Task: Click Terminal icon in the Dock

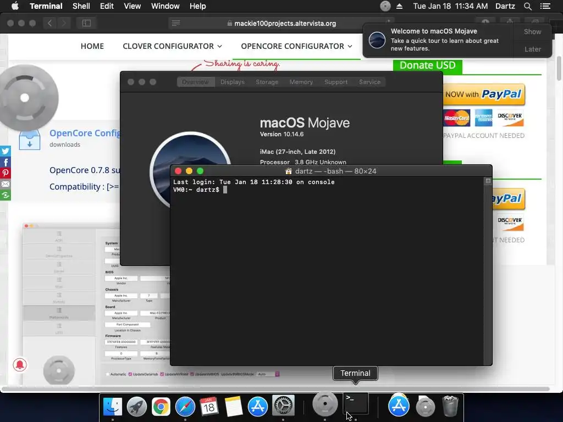Action: [x=356, y=404]
